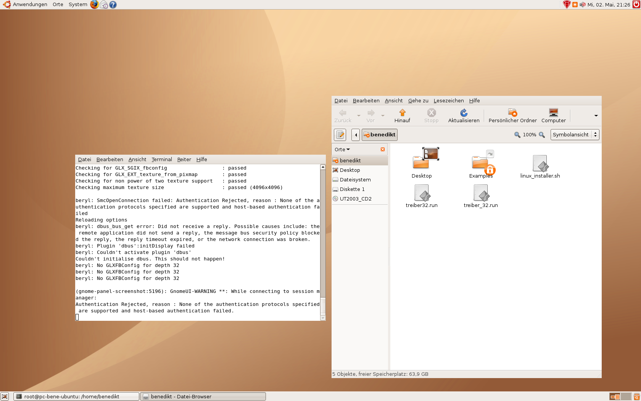Viewport: 641px width, 401px height.
Task: Open the volume control in the system tray
Action: 583,5
